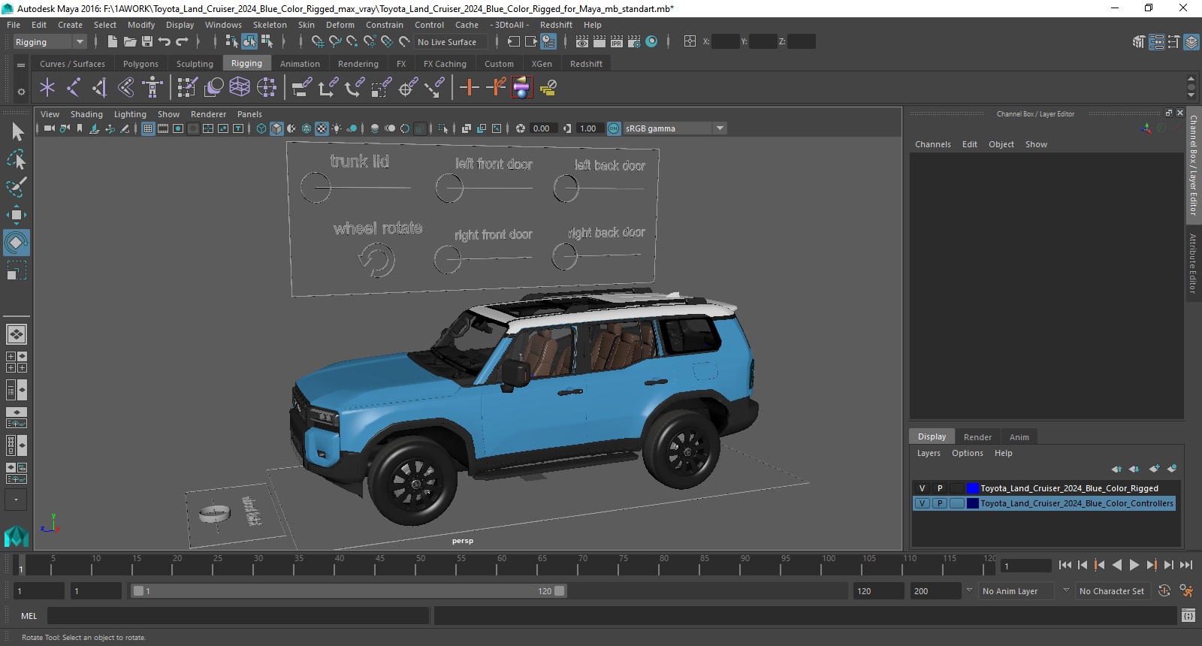
Task: Switch to the Anim layer tab
Action: pyautogui.click(x=1019, y=436)
